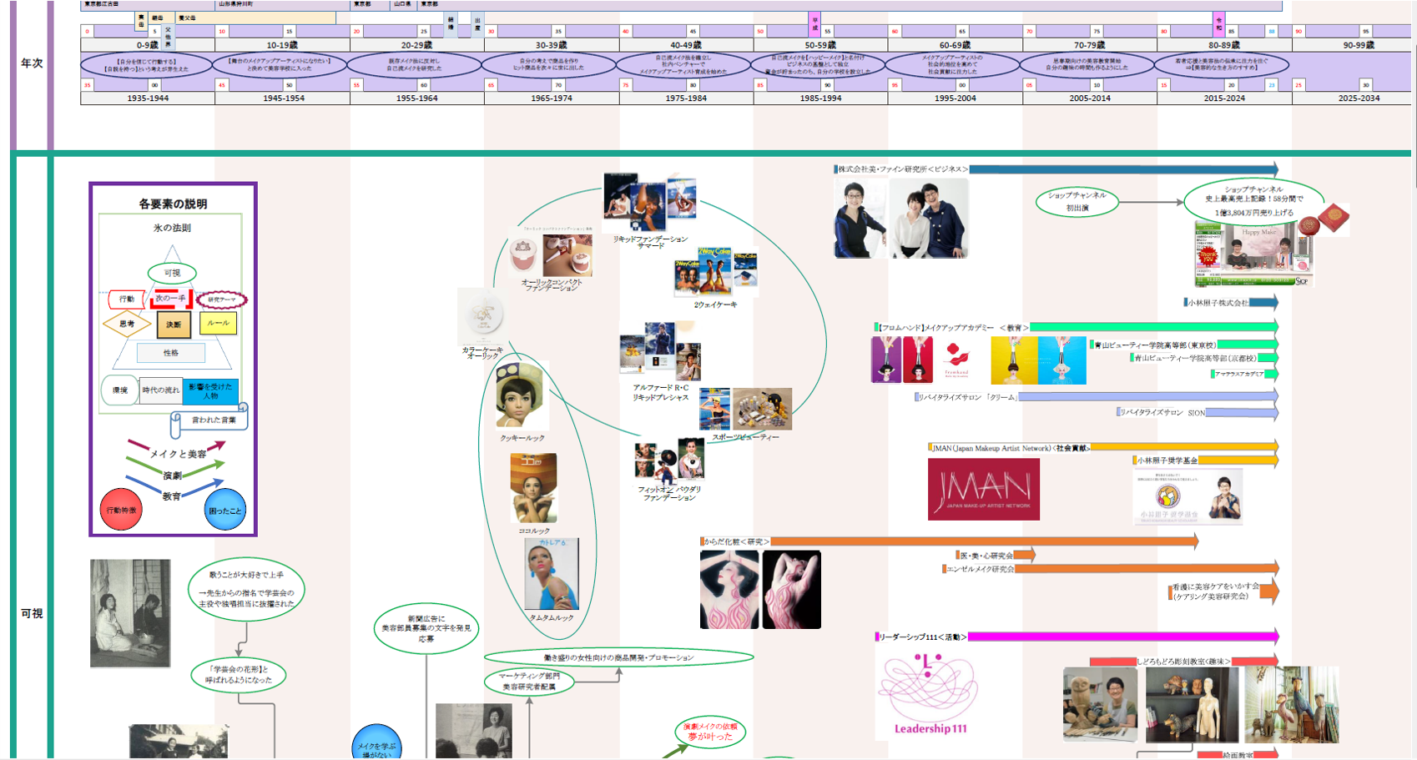Select the クッキールック poster image

pyautogui.click(x=521, y=395)
